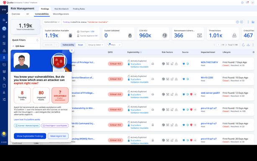
Task: Click the Lifecycle column header
Action: click(x=226, y=52)
